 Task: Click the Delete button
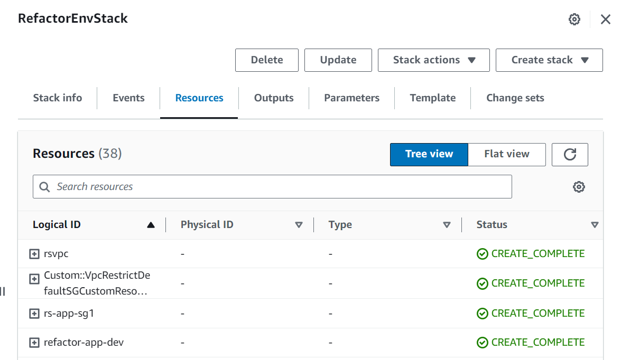[x=267, y=60]
